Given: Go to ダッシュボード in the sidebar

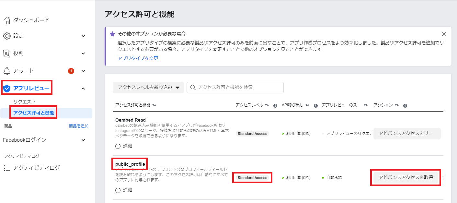Looking at the screenshot, I should [31, 20].
